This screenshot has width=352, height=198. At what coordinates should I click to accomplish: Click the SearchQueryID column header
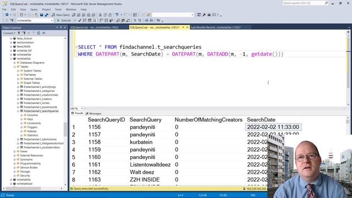(106, 120)
